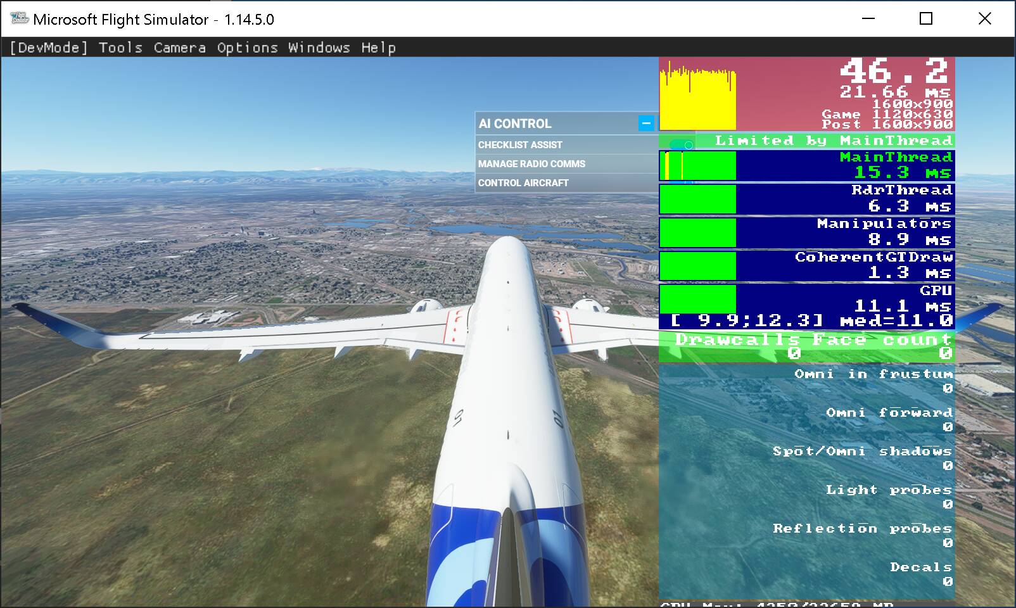Click the Light probes label
The image size is (1016, 608).
click(x=889, y=490)
